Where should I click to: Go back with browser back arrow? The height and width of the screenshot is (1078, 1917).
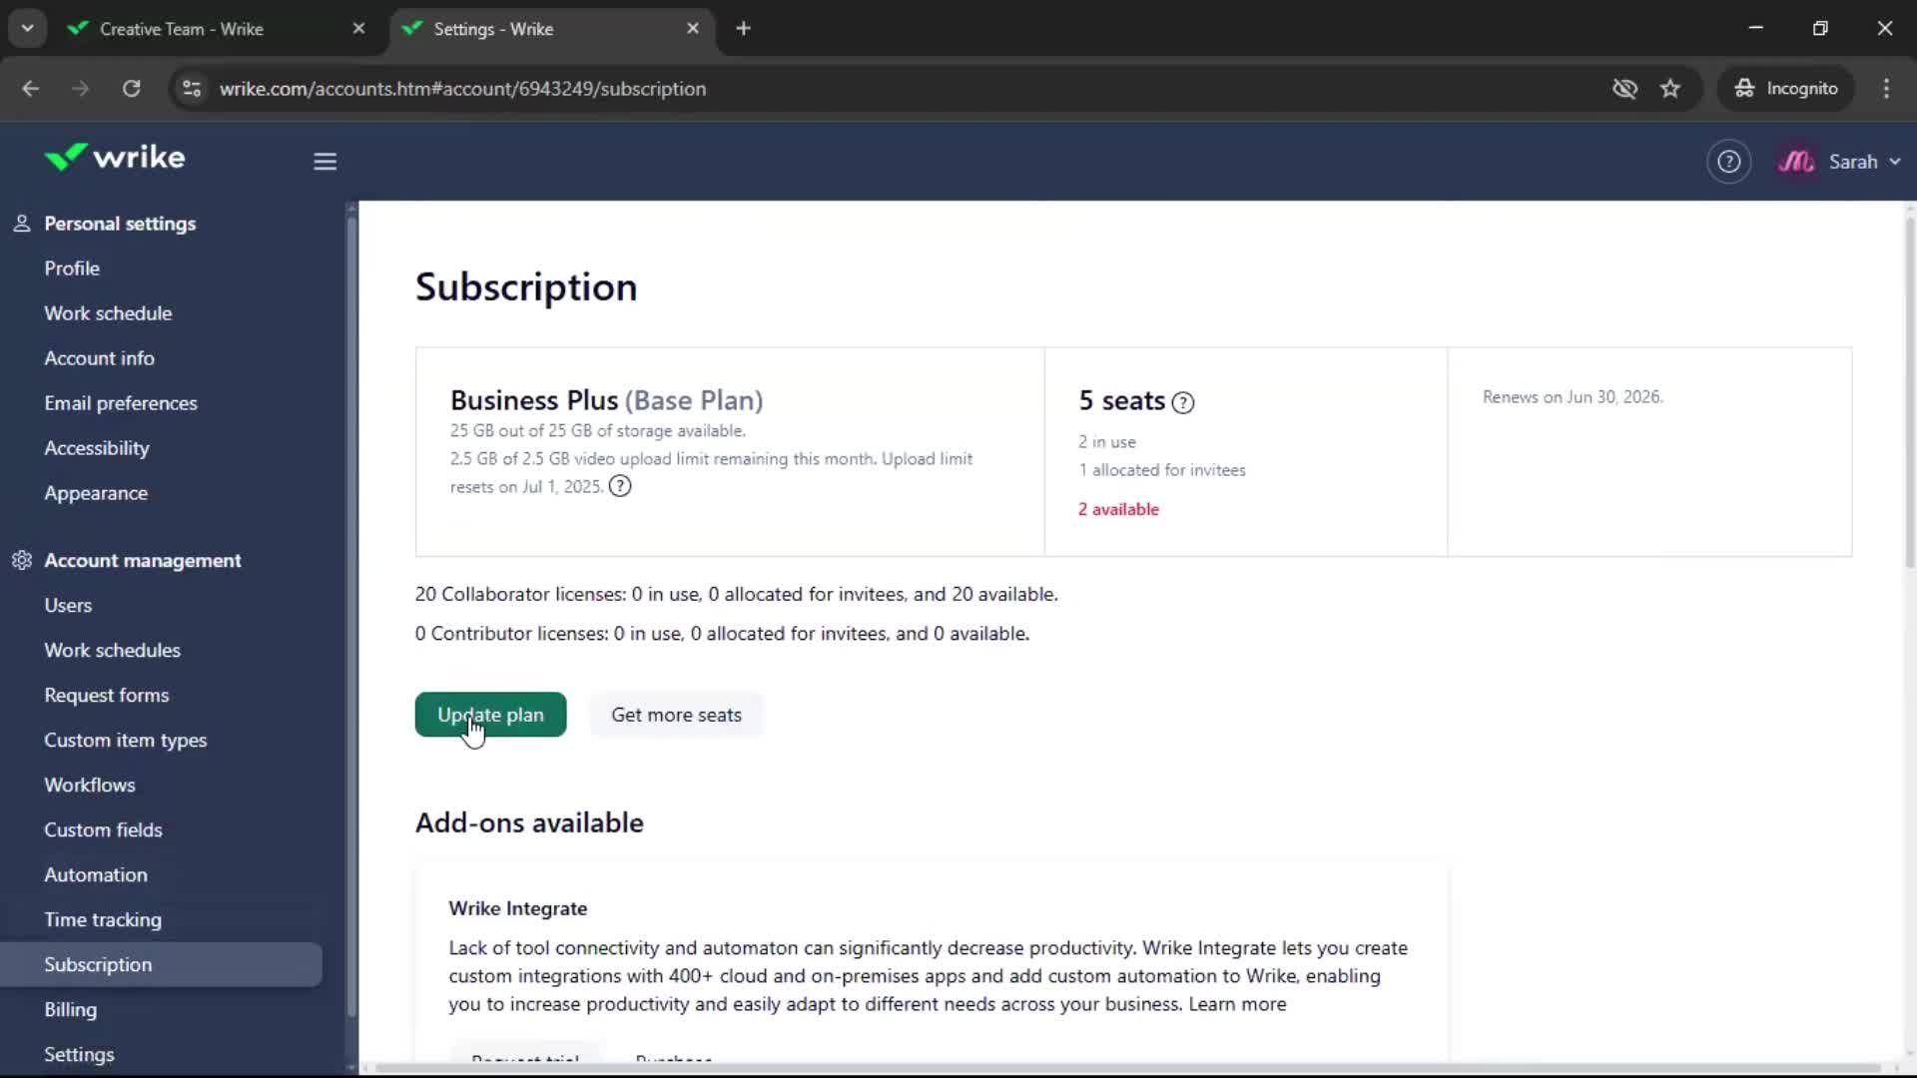(x=31, y=89)
